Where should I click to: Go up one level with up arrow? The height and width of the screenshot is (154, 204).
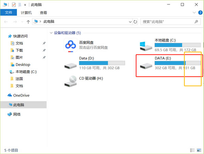point(28,22)
